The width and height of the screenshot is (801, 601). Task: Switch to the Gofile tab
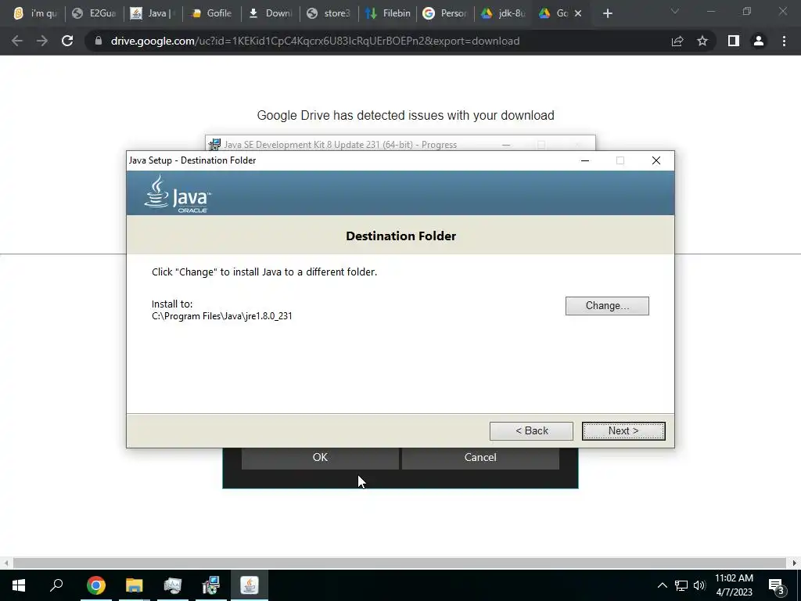212,13
